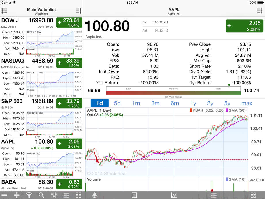Select the NASDAQ watchlist row title
The image size is (265, 199).
12,61
